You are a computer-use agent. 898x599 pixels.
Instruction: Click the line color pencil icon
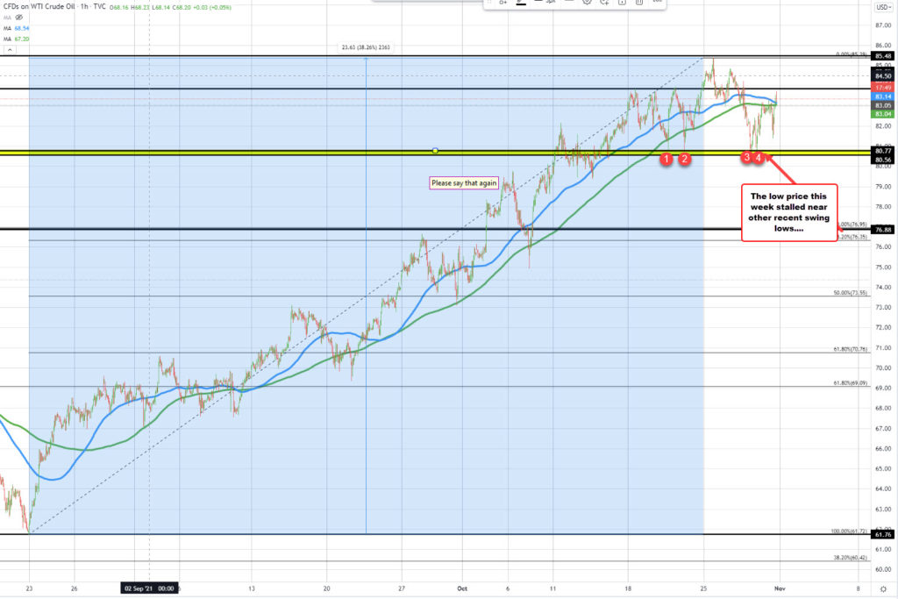click(521, 2)
